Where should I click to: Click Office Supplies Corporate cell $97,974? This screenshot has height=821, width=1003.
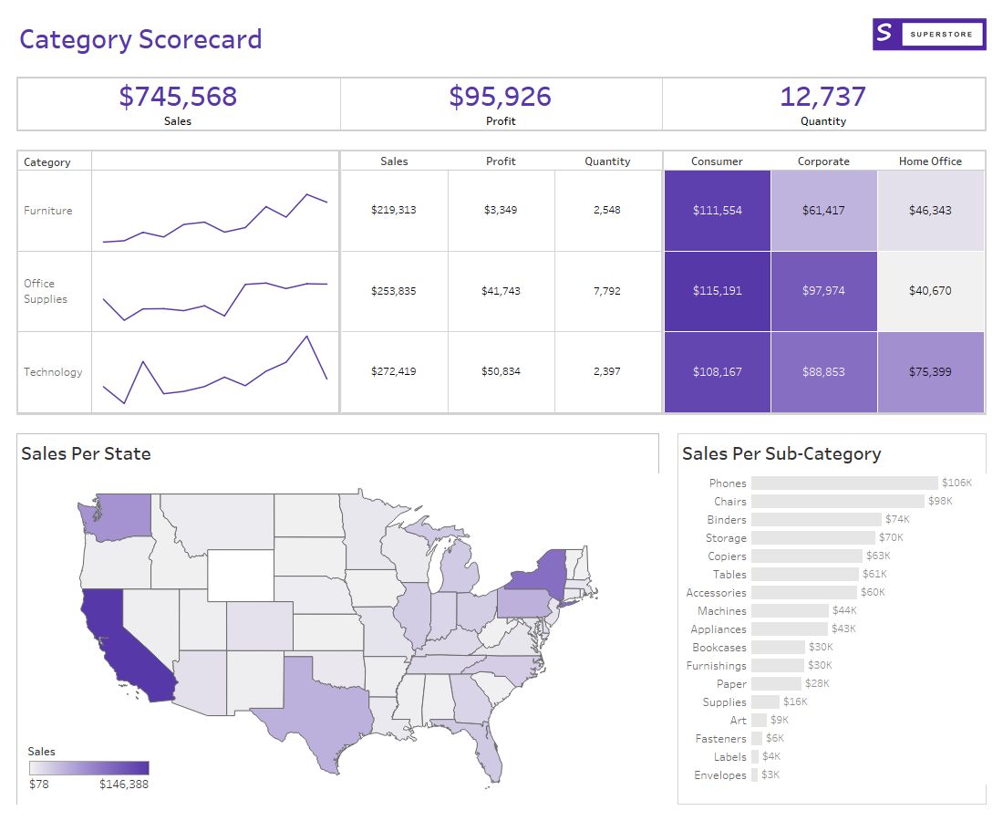point(824,291)
